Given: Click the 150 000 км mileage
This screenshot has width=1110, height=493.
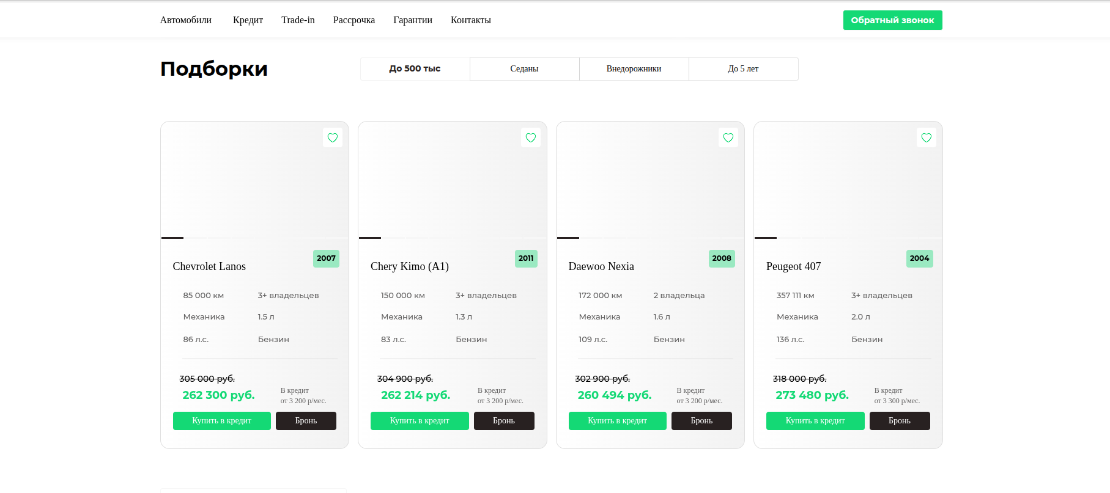Looking at the screenshot, I should pos(403,296).
